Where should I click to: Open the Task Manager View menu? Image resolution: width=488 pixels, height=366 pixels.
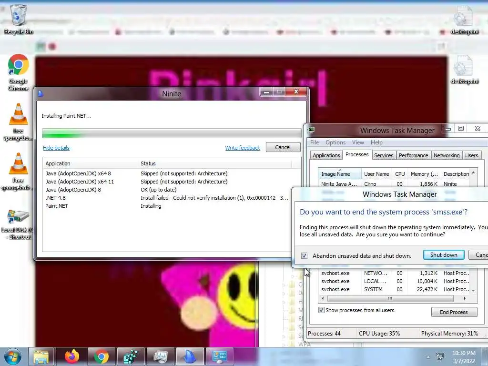[x=358, y=142]
